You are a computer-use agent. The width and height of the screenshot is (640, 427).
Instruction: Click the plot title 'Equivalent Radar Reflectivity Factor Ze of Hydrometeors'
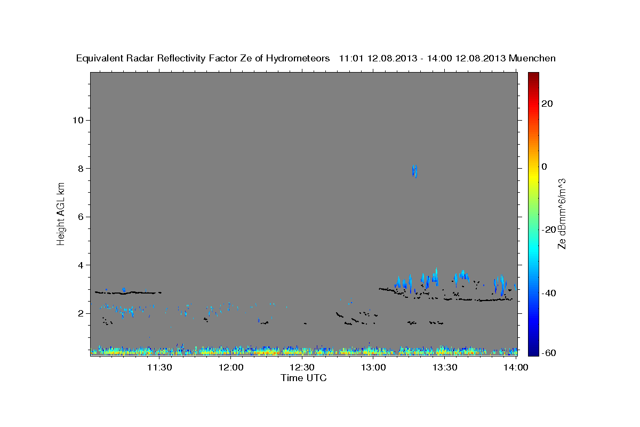point(203,58)
